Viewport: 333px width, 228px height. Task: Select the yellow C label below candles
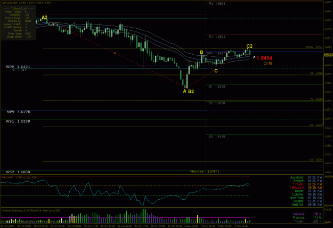point(216,71)
